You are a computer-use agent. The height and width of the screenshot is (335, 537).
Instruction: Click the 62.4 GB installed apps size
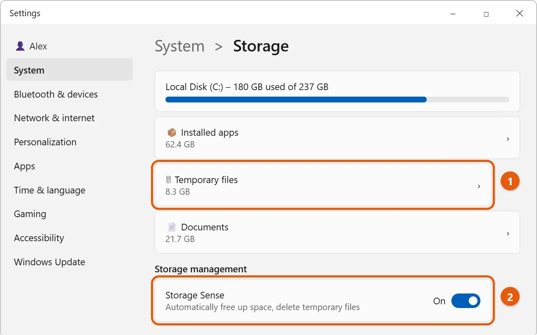(180, 144)
